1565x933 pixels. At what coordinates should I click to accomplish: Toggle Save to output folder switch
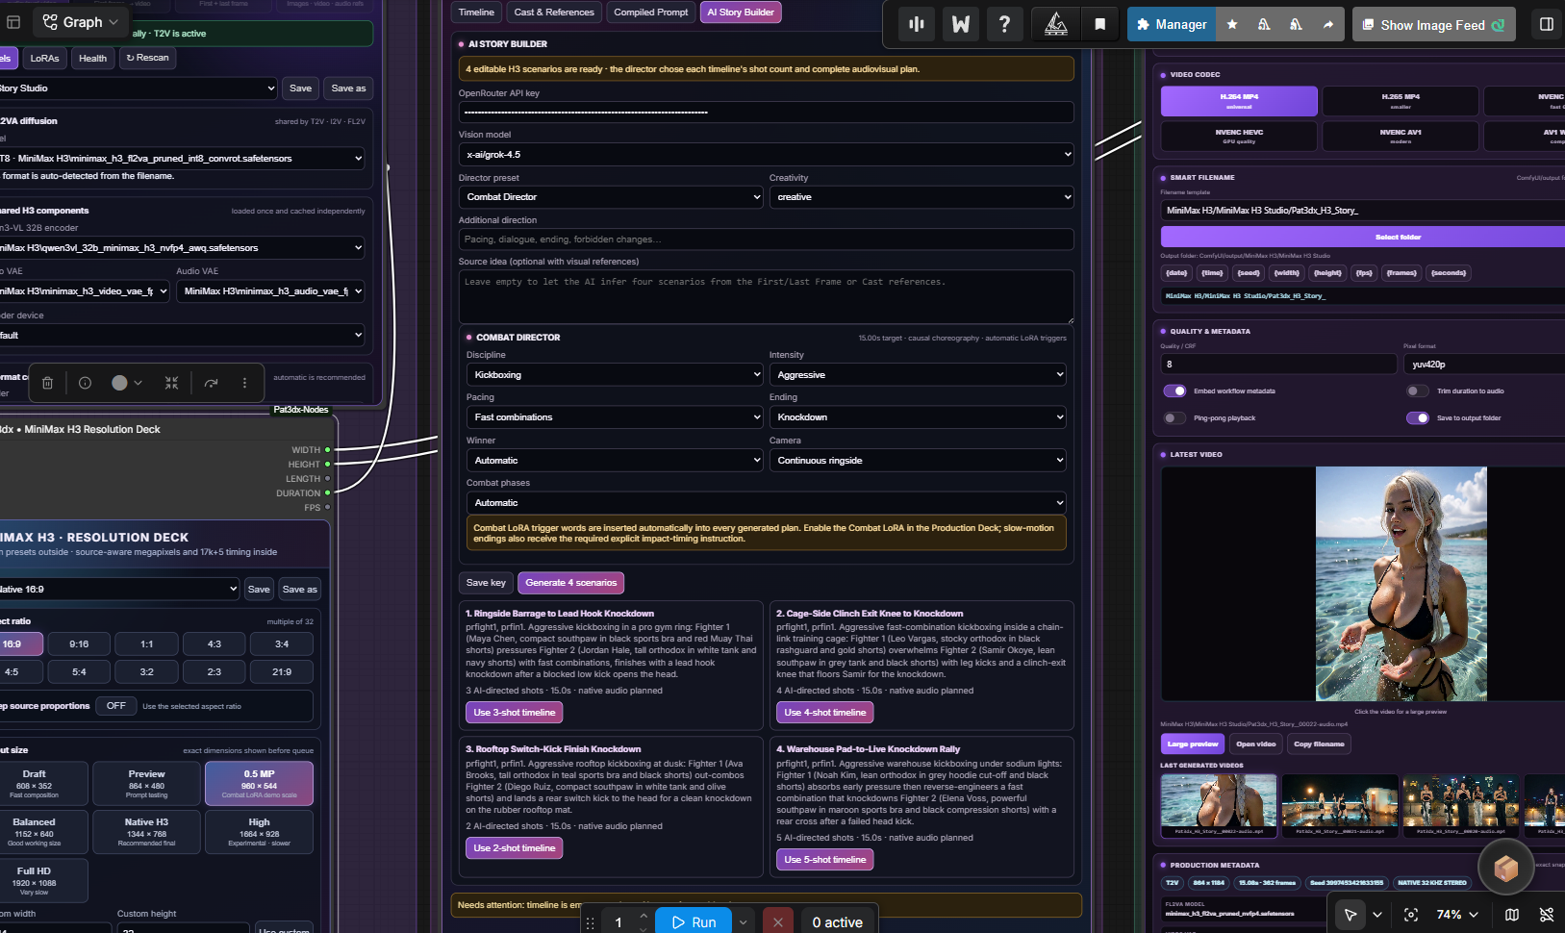click(x=1418, y=417)
